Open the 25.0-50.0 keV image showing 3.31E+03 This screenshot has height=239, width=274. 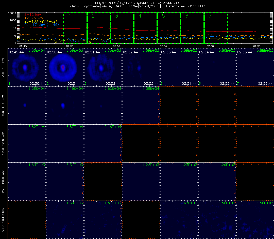click(65, 182)
